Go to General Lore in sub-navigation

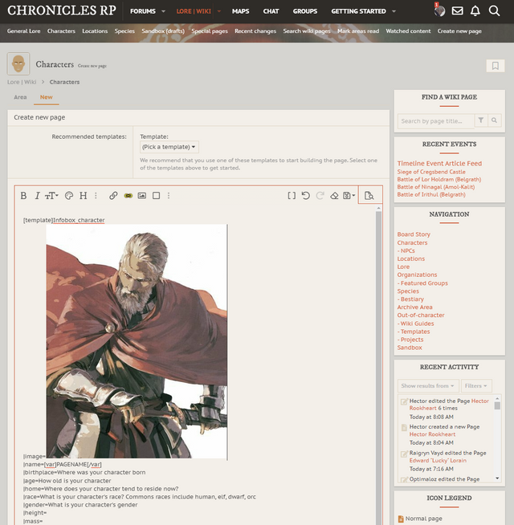tap(23, 31)
